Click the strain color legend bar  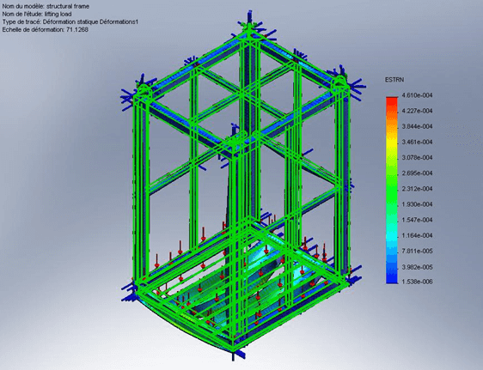(x=392, y=190)
